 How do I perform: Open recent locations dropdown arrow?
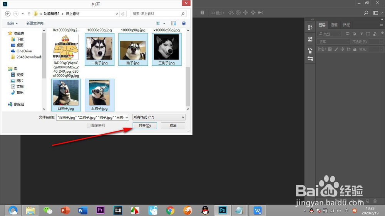coord(23,14)
